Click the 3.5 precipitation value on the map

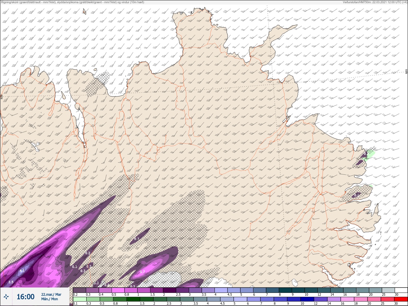11,282
